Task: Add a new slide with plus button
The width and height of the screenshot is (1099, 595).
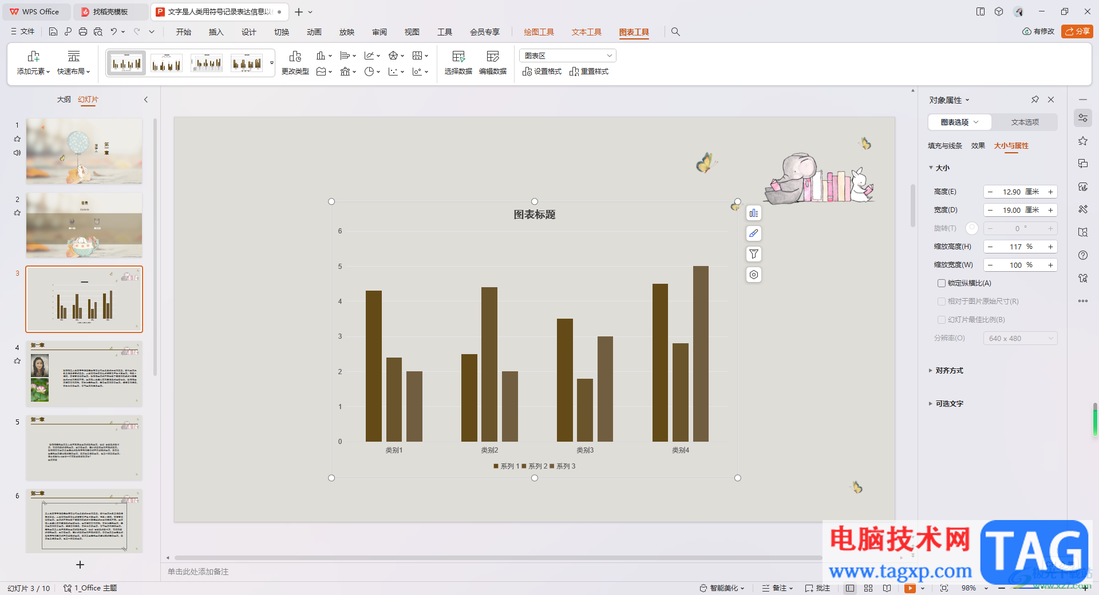Action: [x=80, y=565]
